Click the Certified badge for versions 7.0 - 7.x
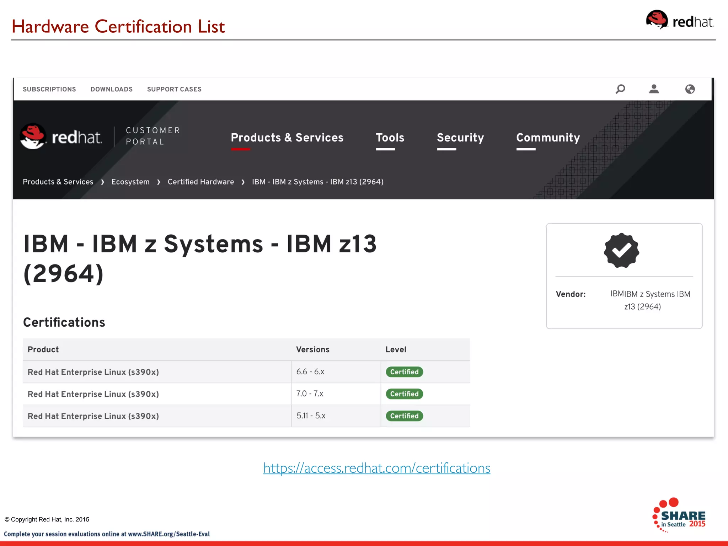The height and width of the screenshot is (546, 728). [404, 394]
